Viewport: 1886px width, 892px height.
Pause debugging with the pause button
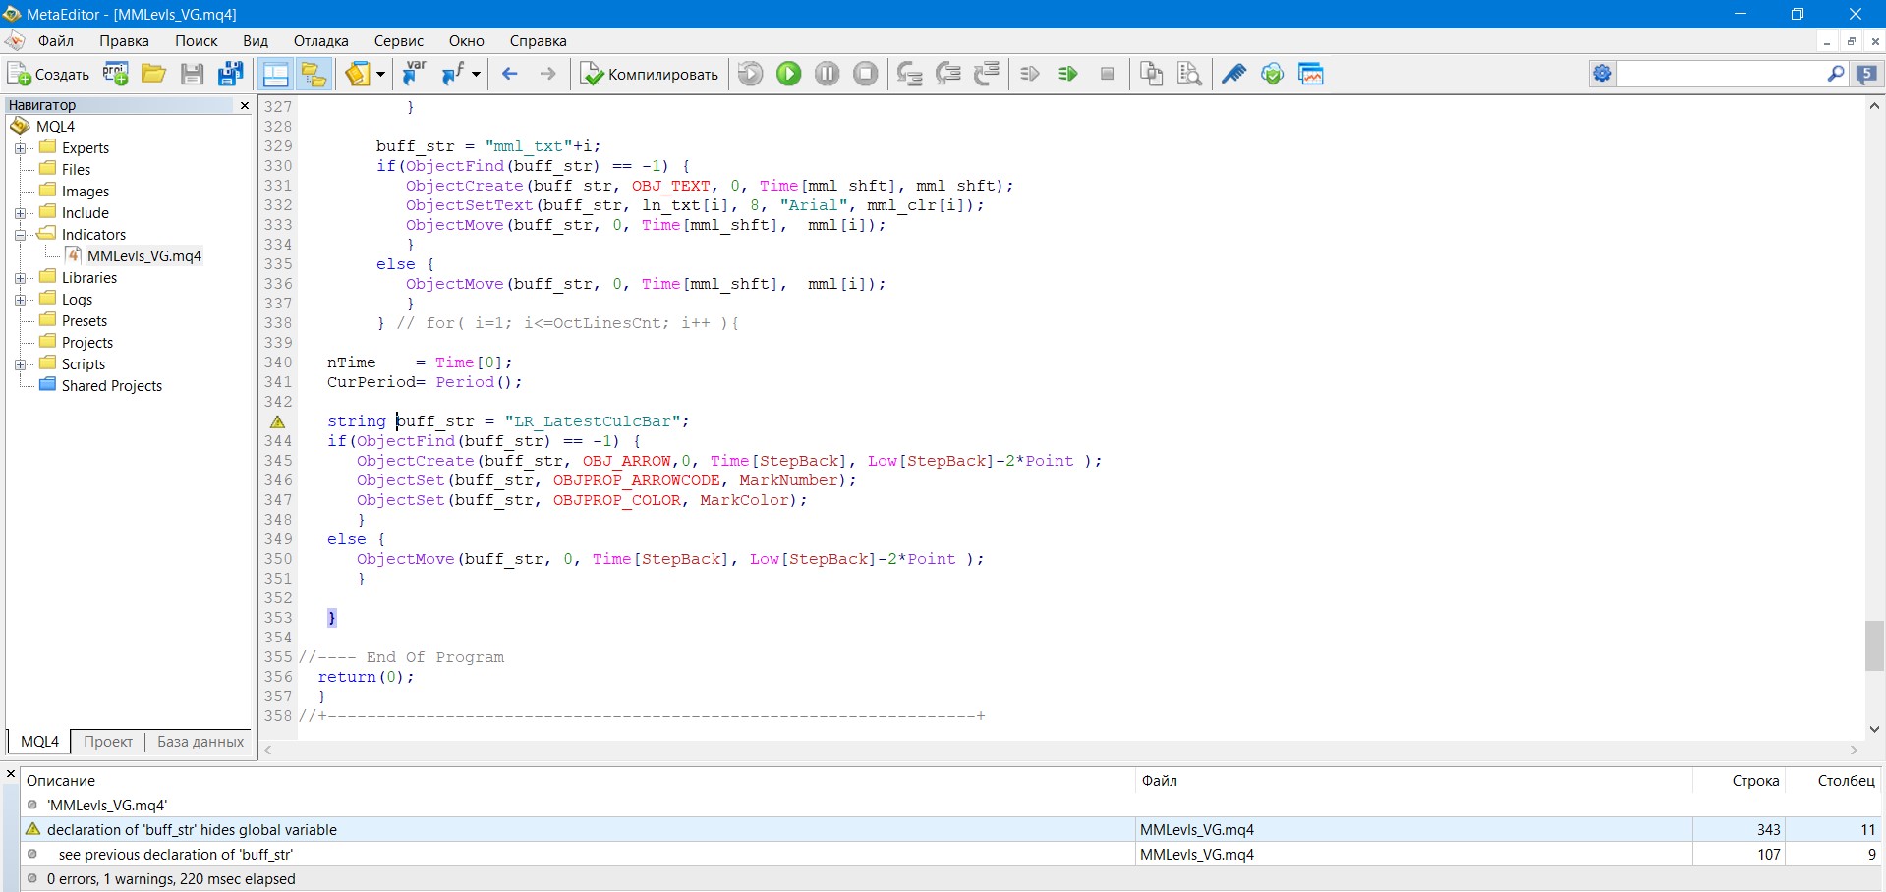pos(828,74)
